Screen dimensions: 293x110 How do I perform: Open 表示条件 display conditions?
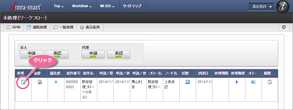tap(90, 27)
